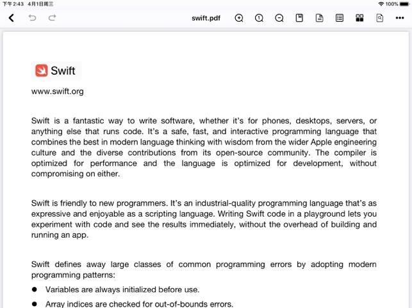Tap the date in the status bar
412x308 pixels.
tap(40, 4)
